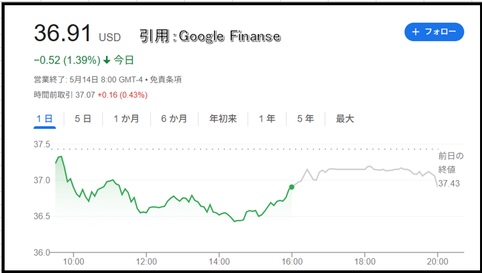Click the 時間前取引 37.07 pre-market value
Image resolution: width=482 pixels, height=273 pixels.
point(85,95)
